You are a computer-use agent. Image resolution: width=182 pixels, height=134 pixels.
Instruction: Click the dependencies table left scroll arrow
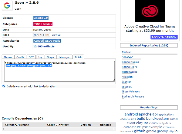point(3,129)
